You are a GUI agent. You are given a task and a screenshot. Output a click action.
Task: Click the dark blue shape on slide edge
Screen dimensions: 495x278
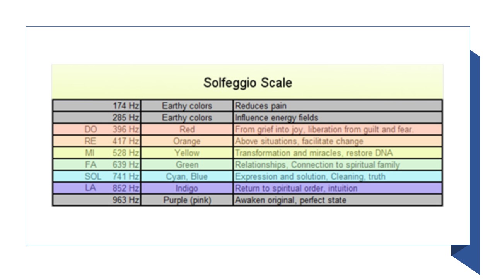[475, 154]
